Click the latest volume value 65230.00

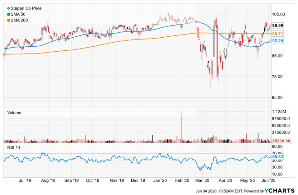[281, 141]
